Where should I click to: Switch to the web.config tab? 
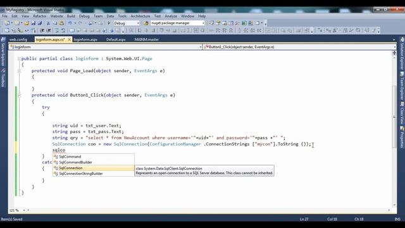point(18,39)
